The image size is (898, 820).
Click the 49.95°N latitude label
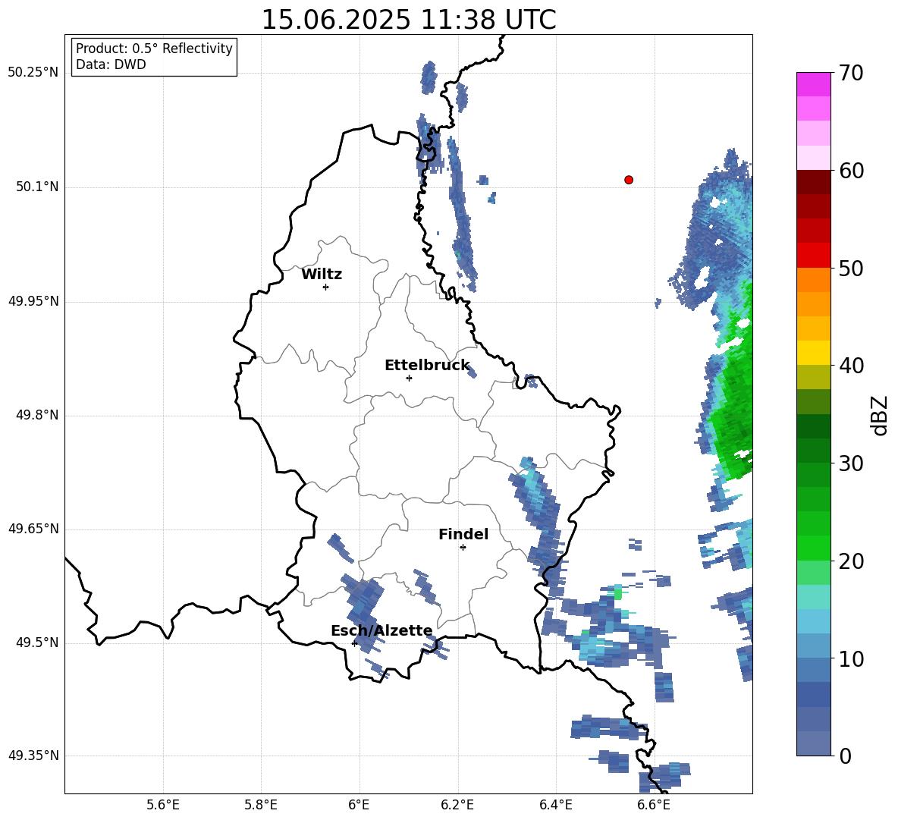33,301
